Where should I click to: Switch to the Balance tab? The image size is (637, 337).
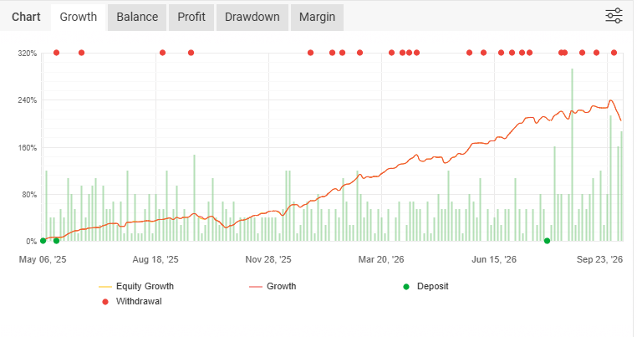click(x=137, y=17)
